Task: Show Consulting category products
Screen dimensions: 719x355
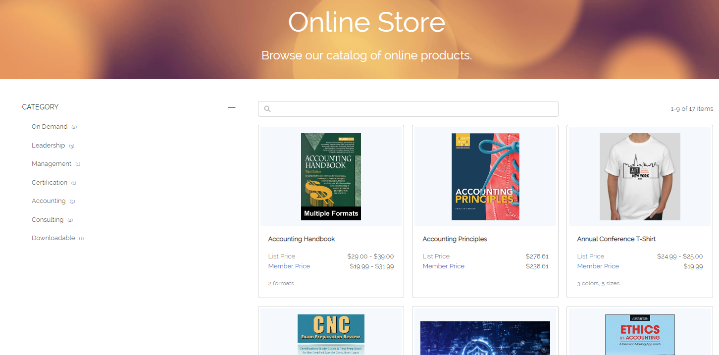Action: click(x=48, y=220)
